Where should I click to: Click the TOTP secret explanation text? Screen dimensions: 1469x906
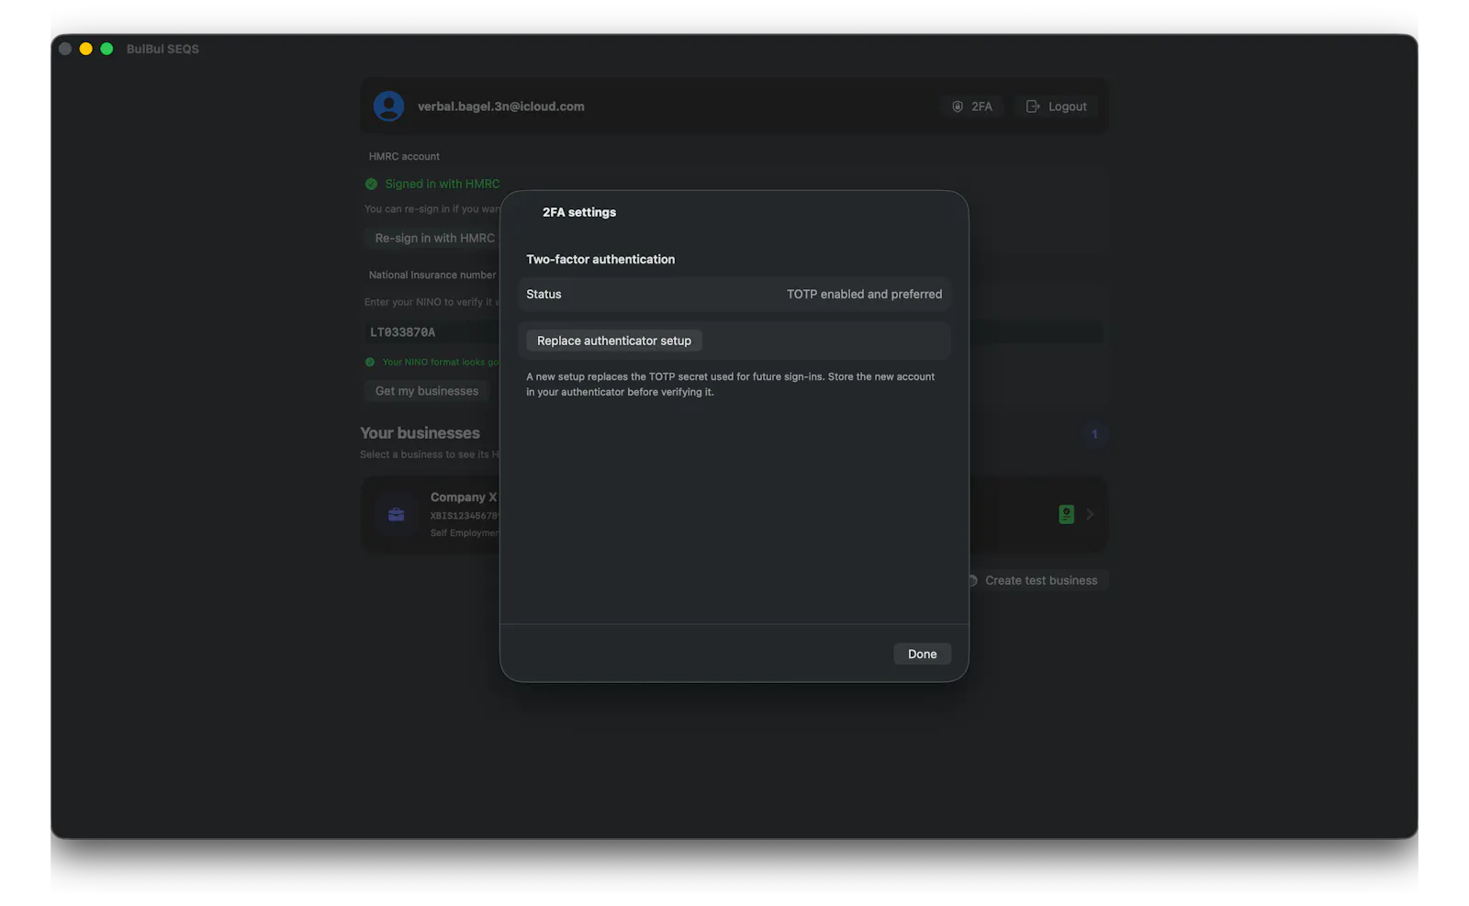tap(731, 384)
